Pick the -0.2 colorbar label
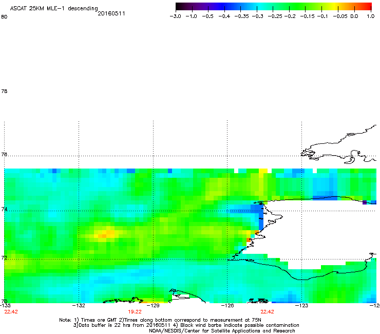 pos(290,16)
